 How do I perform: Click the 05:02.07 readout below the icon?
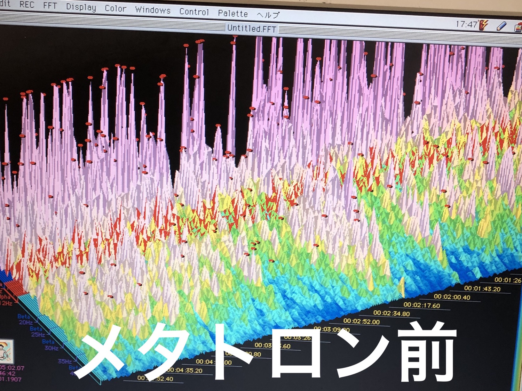click(12, 368)
